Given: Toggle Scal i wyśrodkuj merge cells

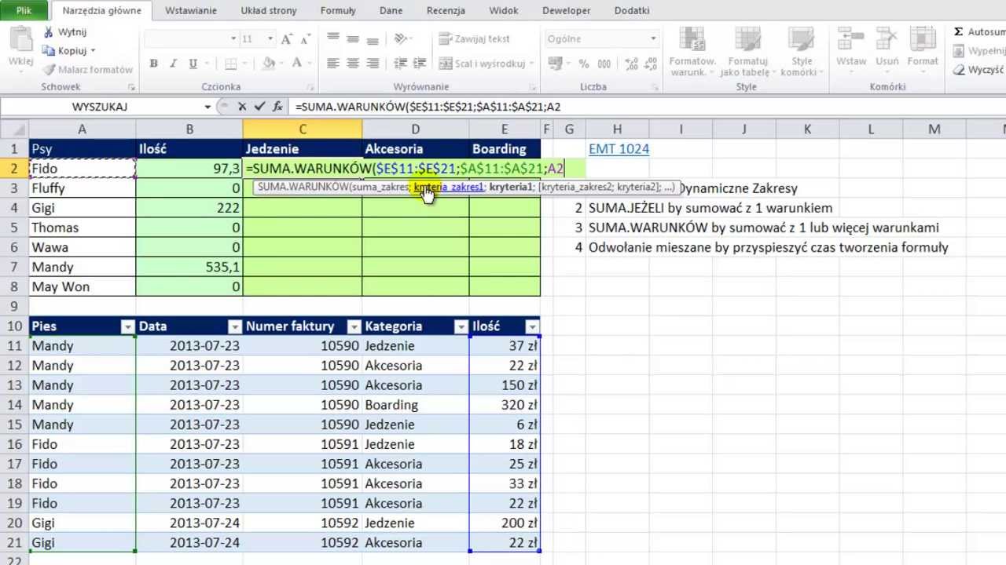Looking at the screenshot, I should (x=483, y=64).
